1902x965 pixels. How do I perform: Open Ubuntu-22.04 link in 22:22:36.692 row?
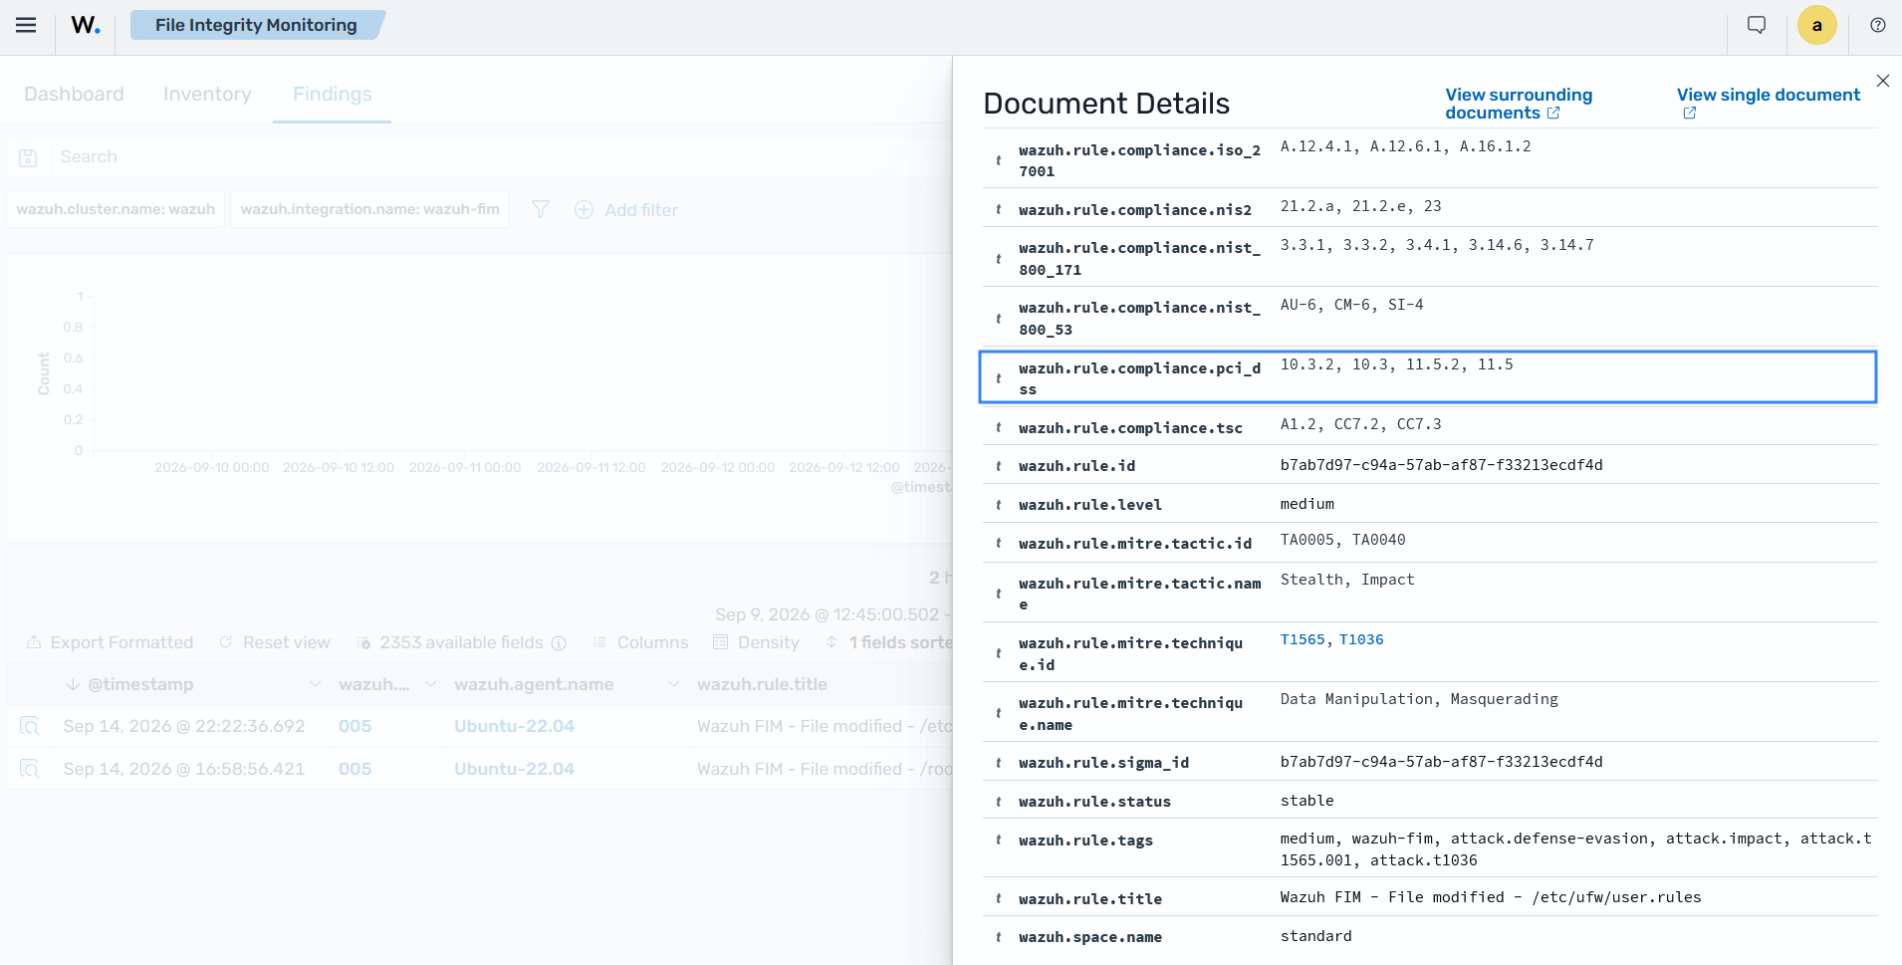click(x=514, y=726)
